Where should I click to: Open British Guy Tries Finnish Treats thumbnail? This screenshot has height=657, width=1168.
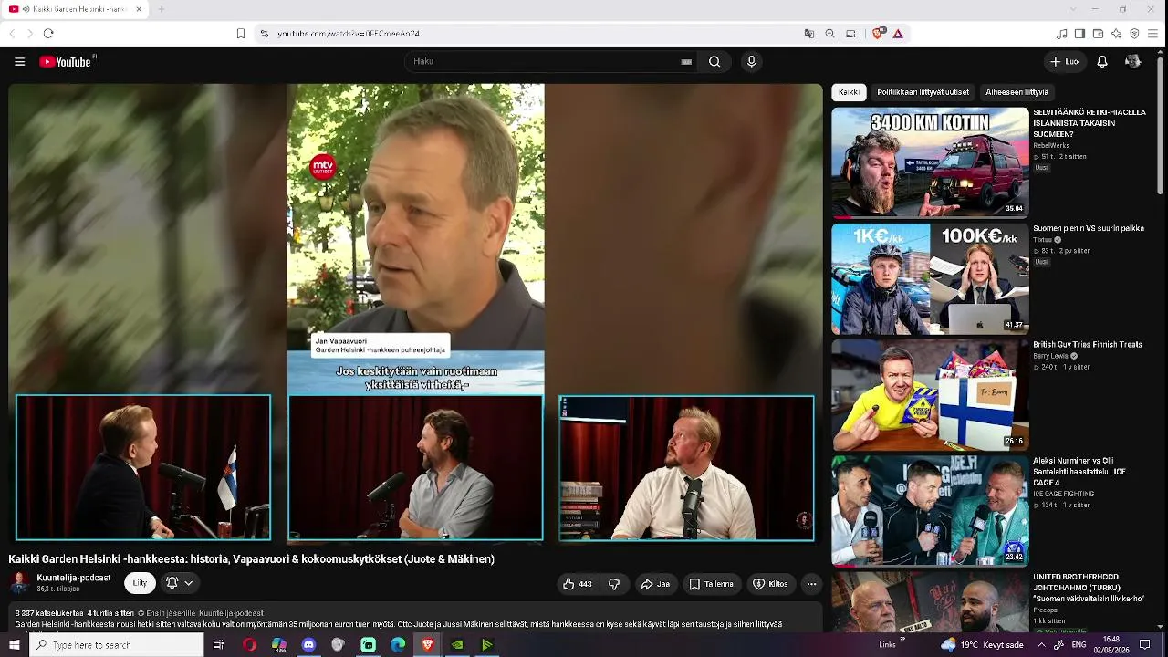930,395
